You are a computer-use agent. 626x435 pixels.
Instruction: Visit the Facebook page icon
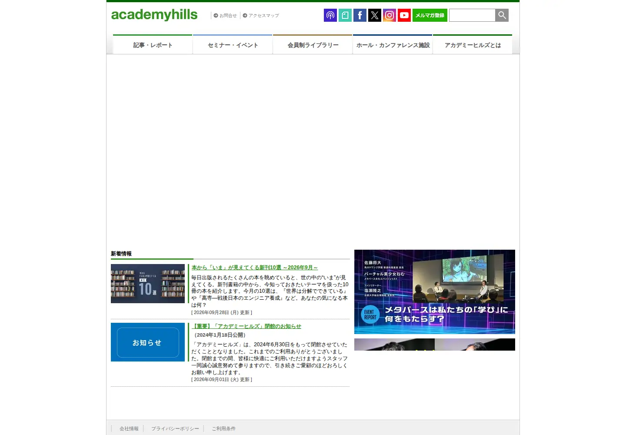pyautogui.click(x=360, y=15)
